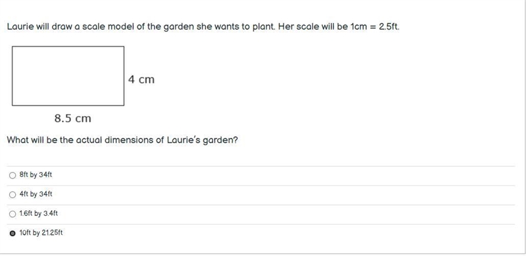Click the "1.6ft by 3.4ft" answer label
This screenshot has width=526, height=256.
click(39, 213)
